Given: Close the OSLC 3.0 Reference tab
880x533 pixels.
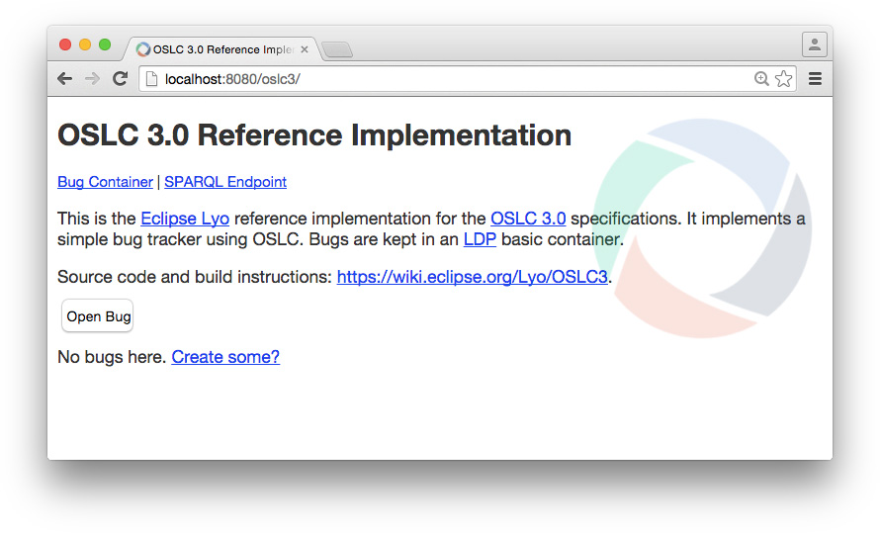Looking at the screenshot, I should point(305,49).
